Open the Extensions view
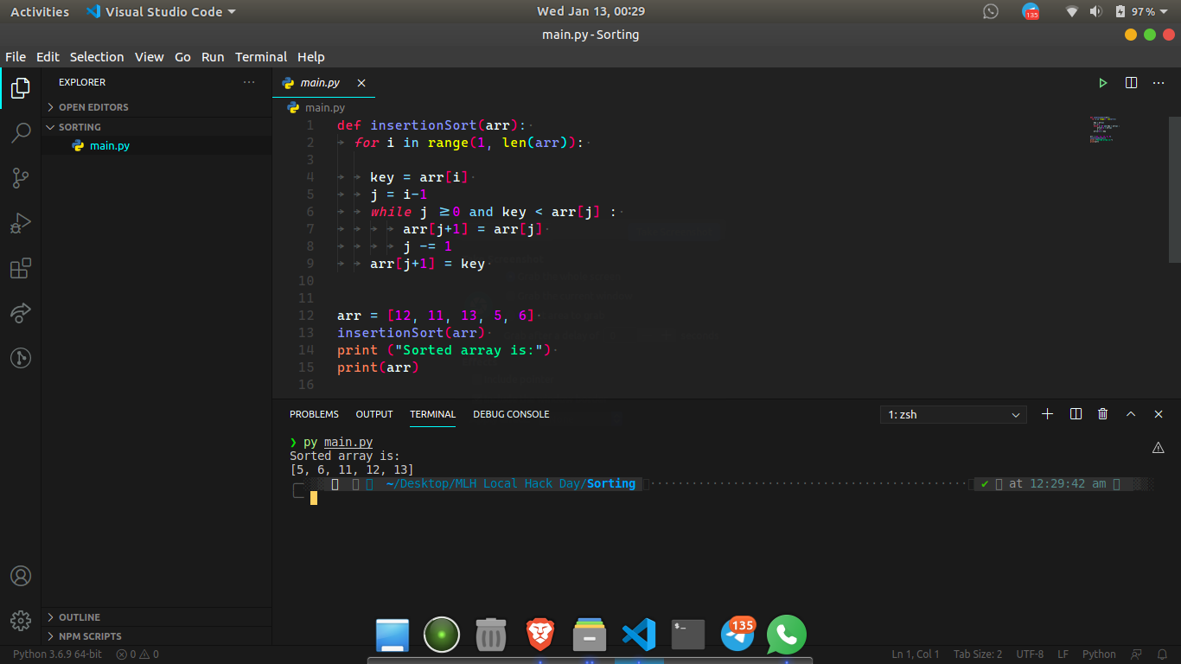 [21, 268]
